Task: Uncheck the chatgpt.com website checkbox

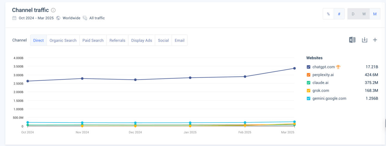Action: (309, 67)
